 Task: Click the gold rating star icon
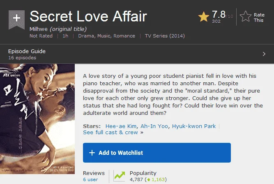(x=204, y=17)
